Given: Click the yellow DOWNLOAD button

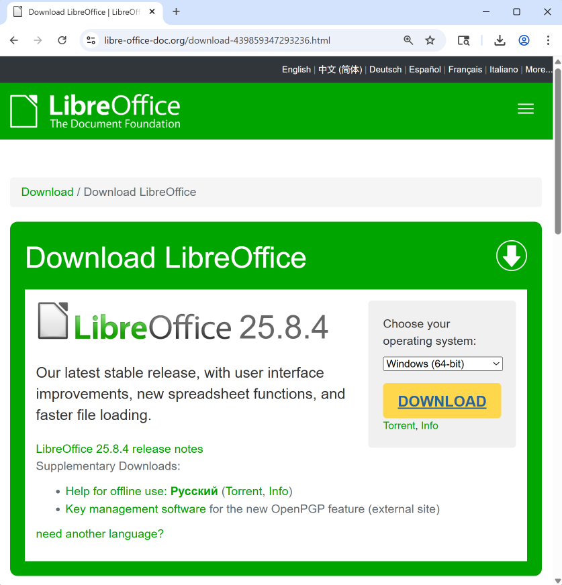Looking at the screenshot, I should [442, 401].
